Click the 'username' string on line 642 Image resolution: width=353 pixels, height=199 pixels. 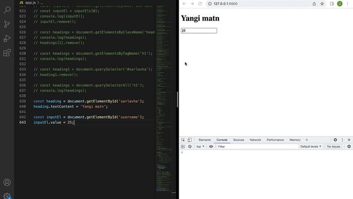point(129,117)
